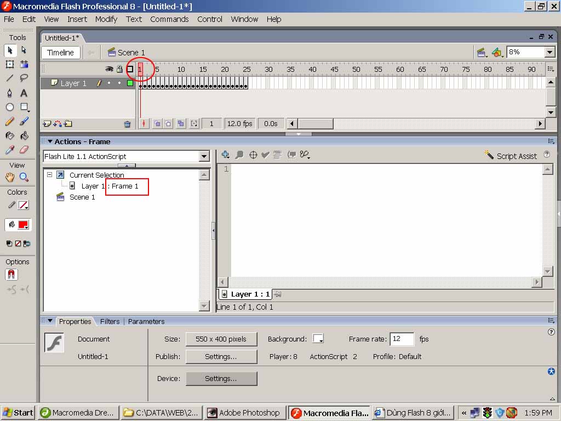This screenshot has height=421, width=561.
Task: Enable Script Assist mode
Action: tap(511, 156)
